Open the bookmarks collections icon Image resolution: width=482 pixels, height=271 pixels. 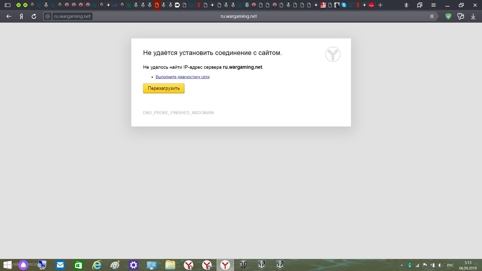click(420, 5)
